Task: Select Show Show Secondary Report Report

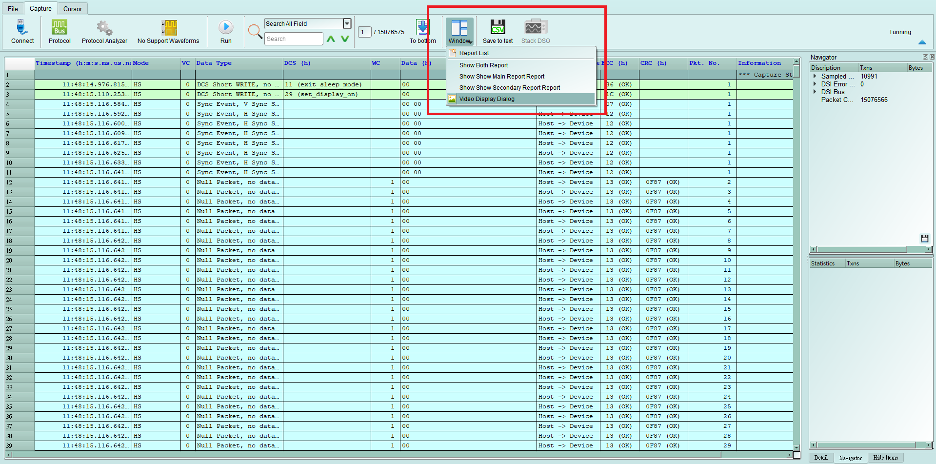Action: pyautogui.click(x=521, y=87)
